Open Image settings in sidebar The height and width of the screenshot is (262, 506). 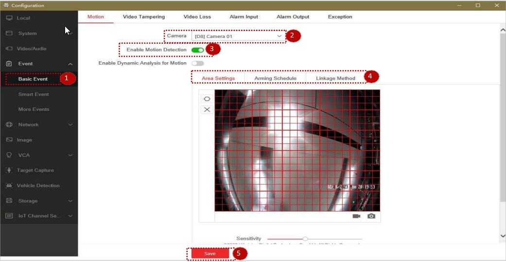coord(24,140)
